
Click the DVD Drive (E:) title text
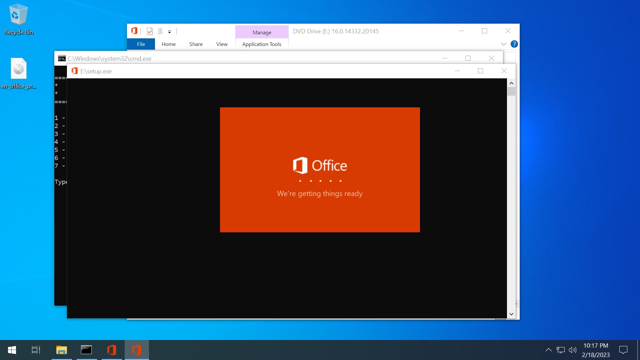pyautogui.click(x=336, y=31)
